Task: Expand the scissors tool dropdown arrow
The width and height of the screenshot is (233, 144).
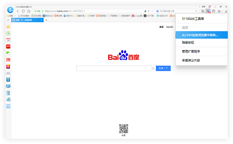Action: (x=222, y=11)
